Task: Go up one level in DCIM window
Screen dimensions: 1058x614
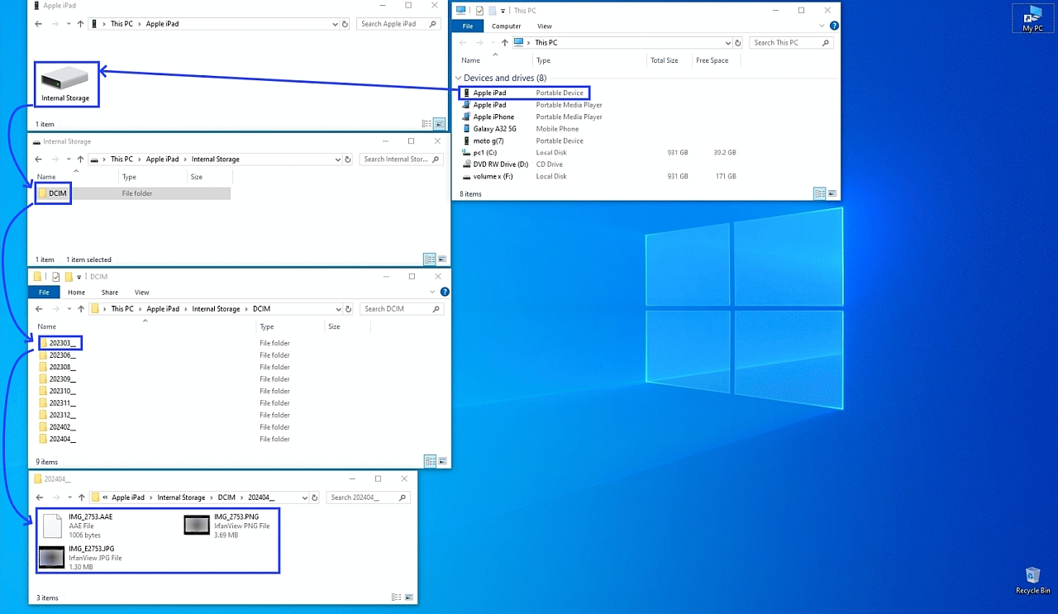Action: 80,309
